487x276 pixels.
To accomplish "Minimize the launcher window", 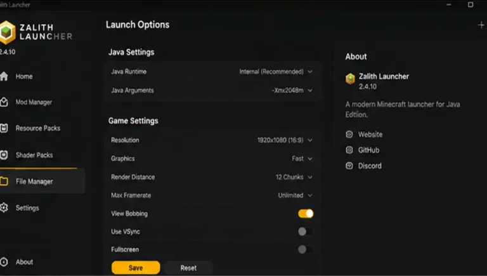I will click(x=449, y=4).
